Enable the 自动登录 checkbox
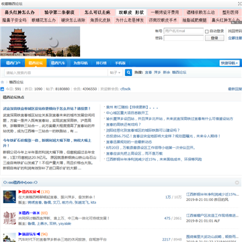 tap(207, 32)
